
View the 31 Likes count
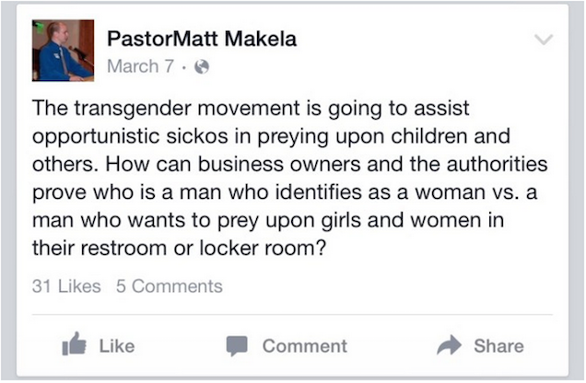pos(66,286)
